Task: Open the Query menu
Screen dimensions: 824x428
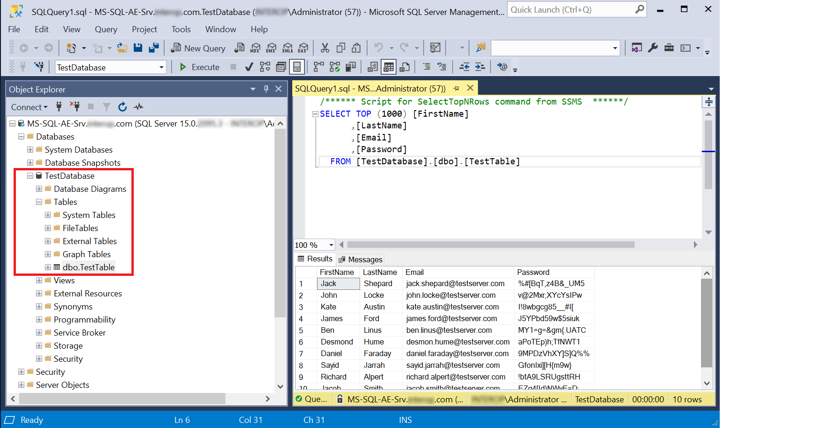Action: 106,29
